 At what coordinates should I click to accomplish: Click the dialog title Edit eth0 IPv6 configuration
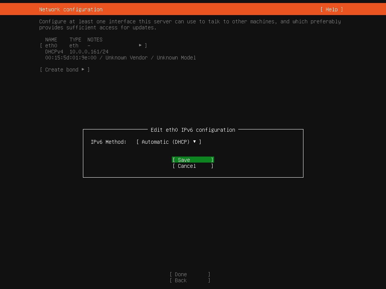click(x=193, y=130)
